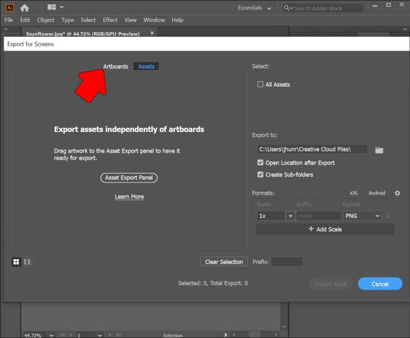Open the Essentials workspace dropdown
This screenshot has width=410, height=338.
click(254, 8)
